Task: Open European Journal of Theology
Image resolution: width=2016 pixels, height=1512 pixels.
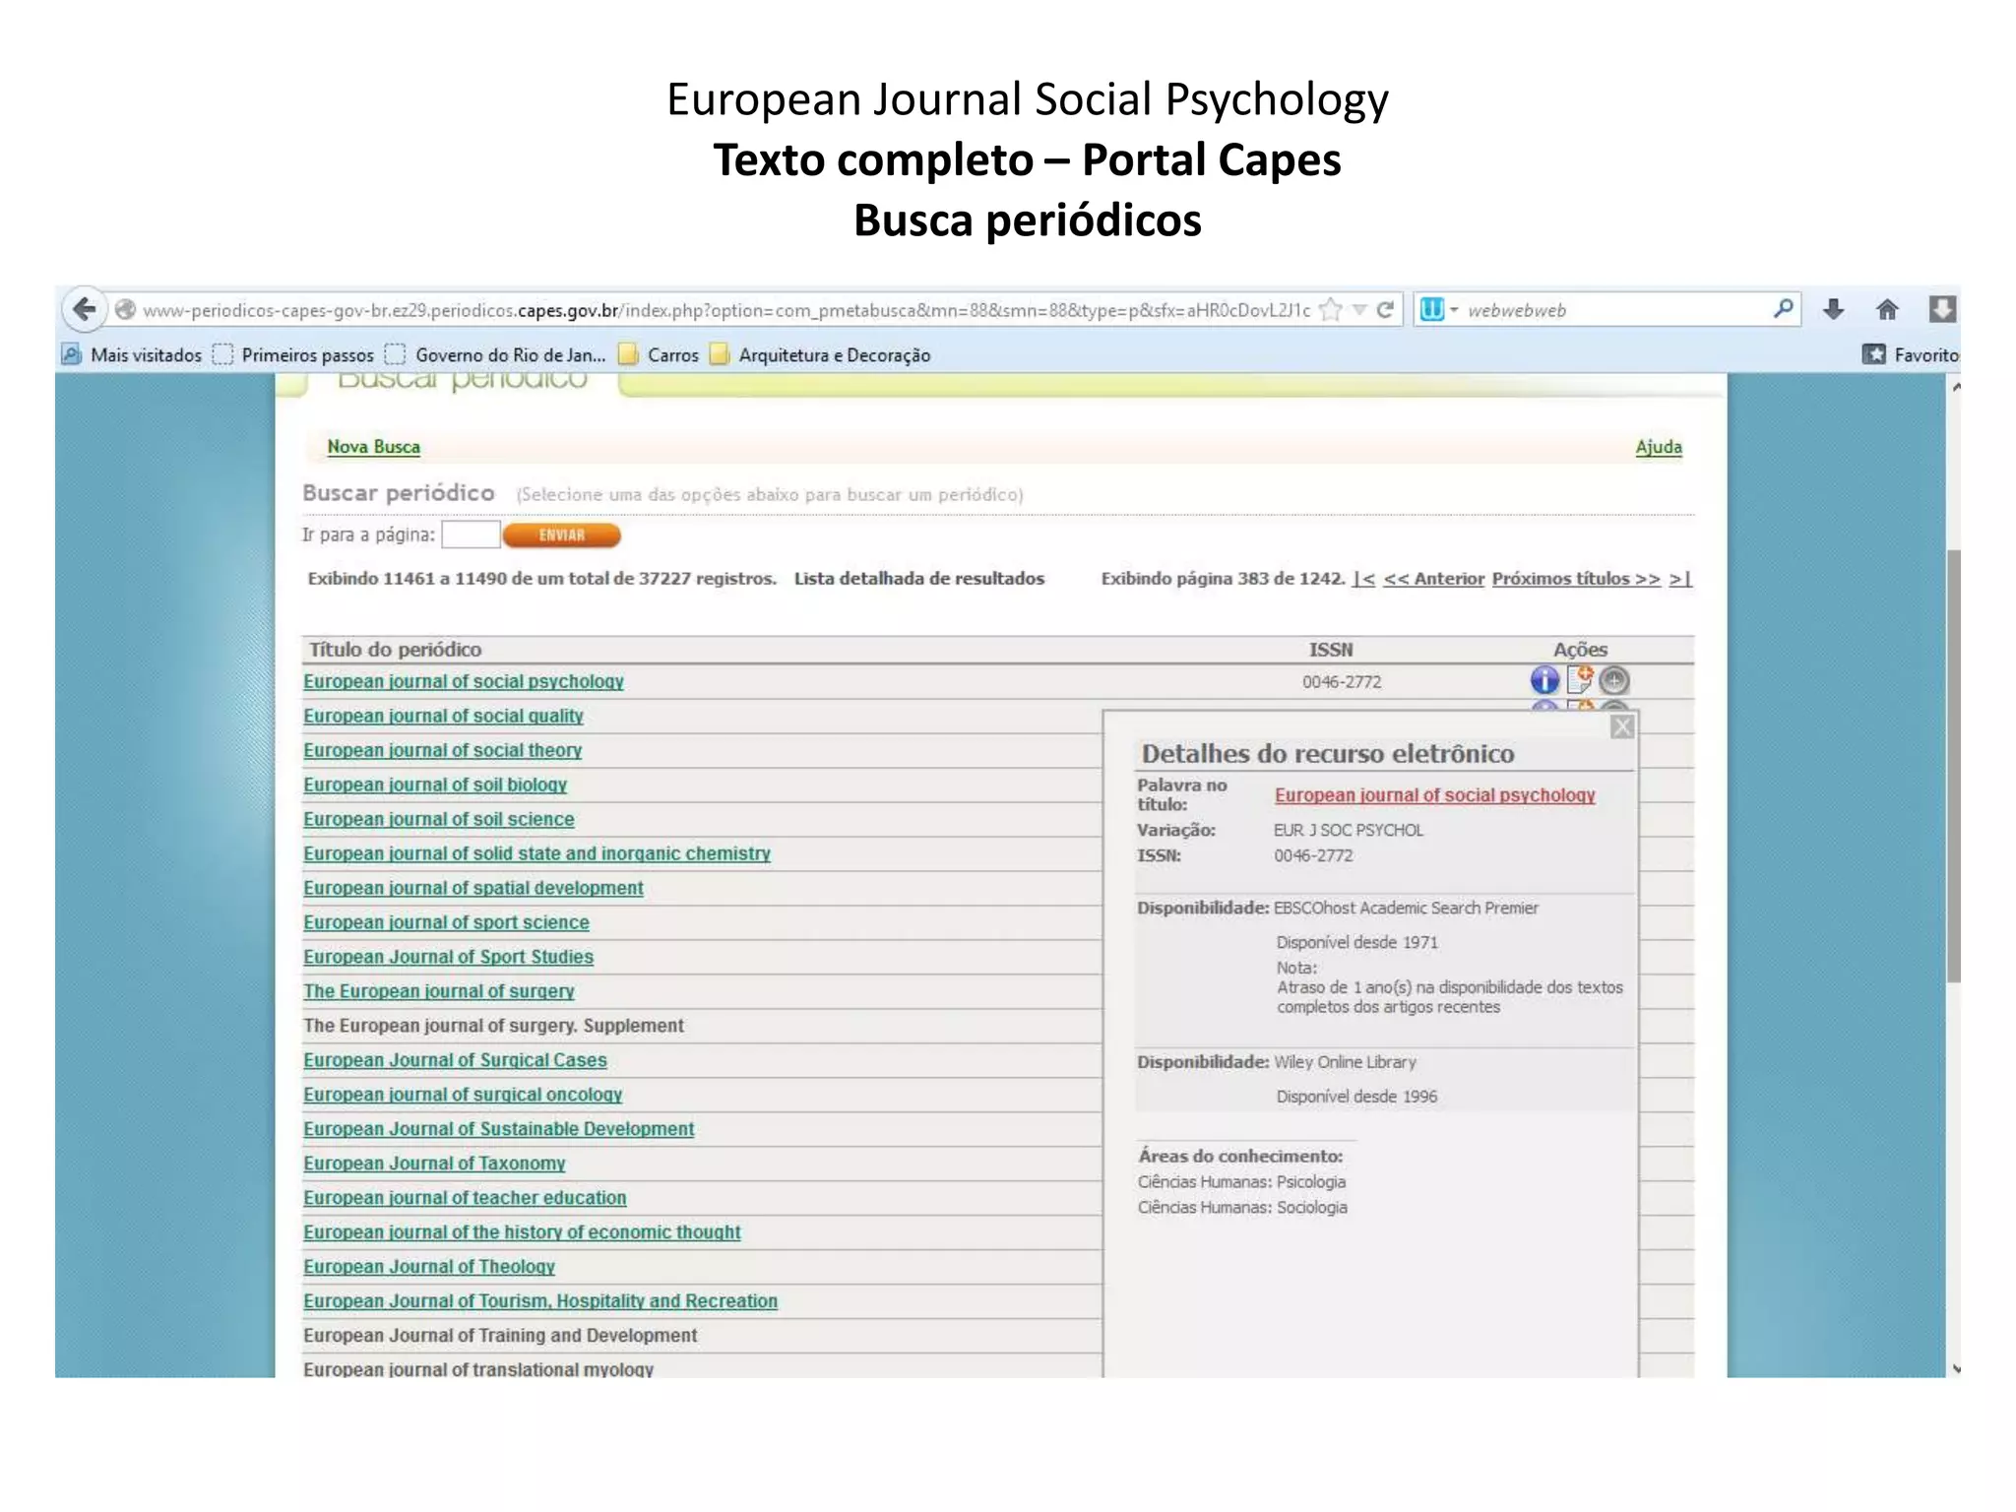Action: click(429, 1268)
